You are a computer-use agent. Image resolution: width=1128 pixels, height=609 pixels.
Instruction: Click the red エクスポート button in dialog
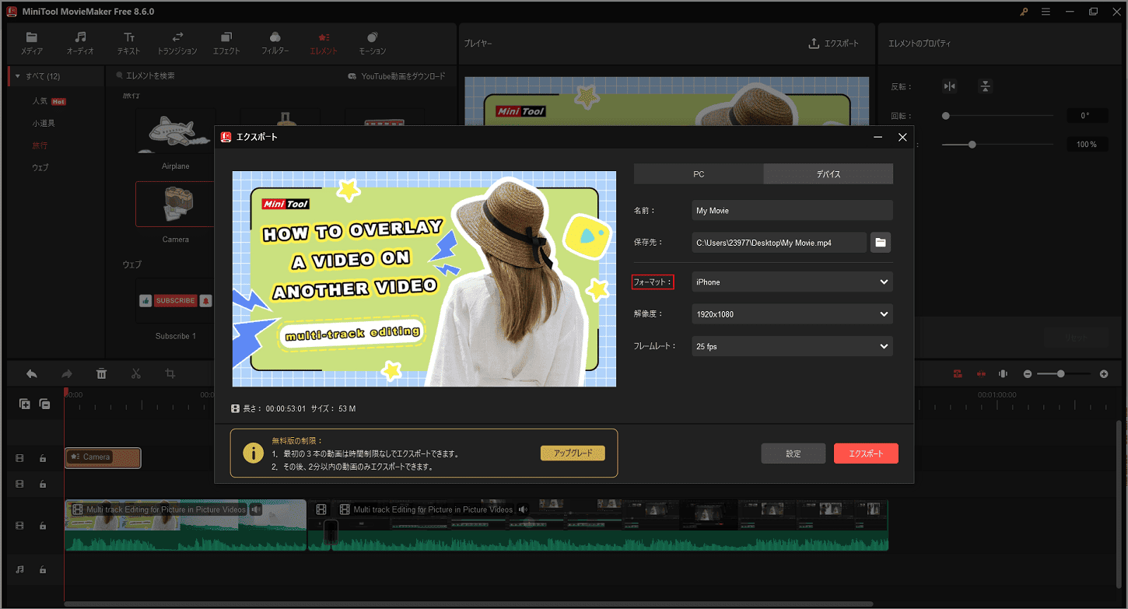click(x=865, y=453)
